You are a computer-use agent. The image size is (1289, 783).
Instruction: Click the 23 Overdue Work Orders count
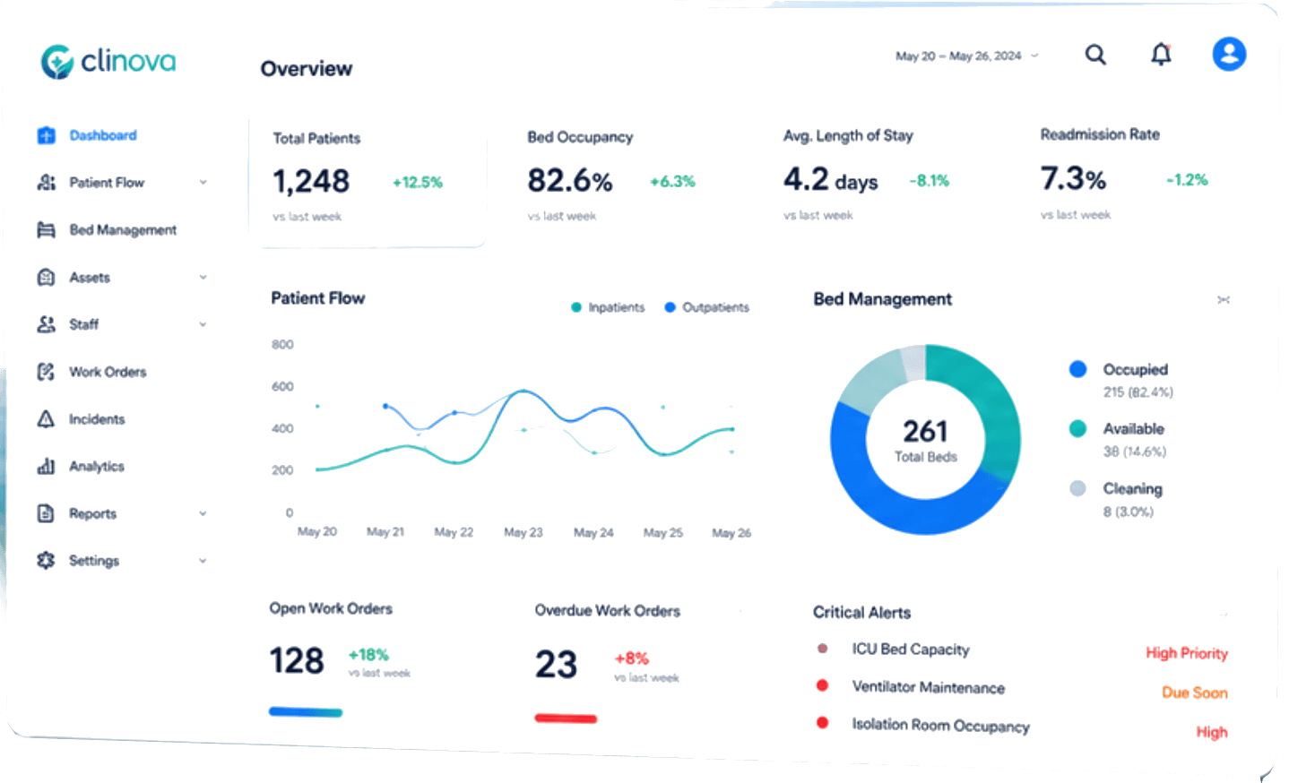click(556, 665)
